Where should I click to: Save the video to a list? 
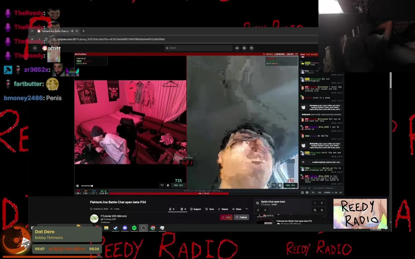[210, 209]
